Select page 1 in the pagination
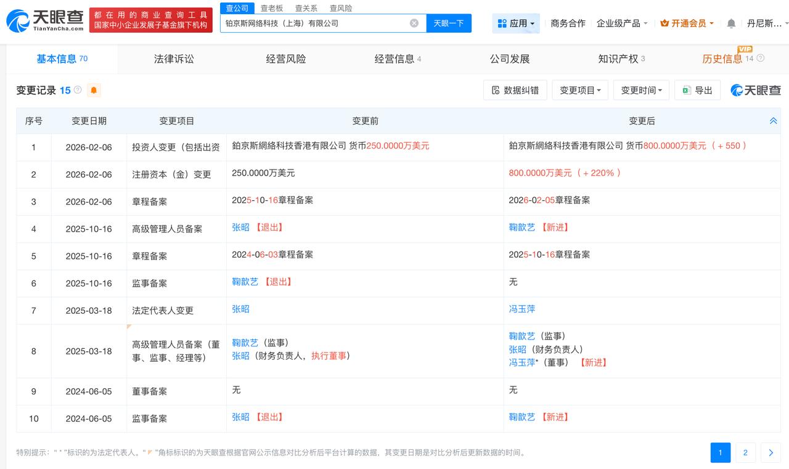This screenshot has width=789, height=469. coord(721,453)
